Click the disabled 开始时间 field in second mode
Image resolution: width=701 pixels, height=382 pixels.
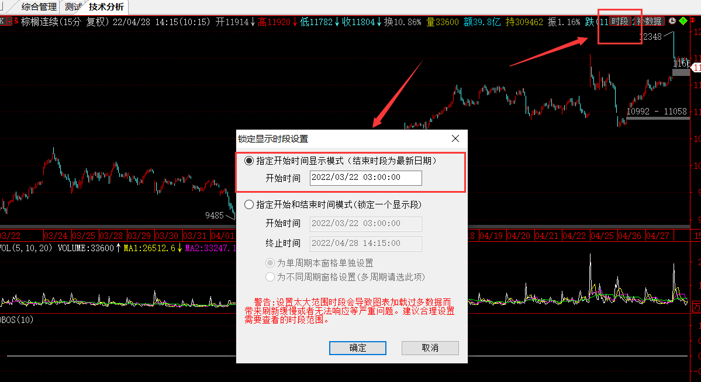(x=365, y=224)
